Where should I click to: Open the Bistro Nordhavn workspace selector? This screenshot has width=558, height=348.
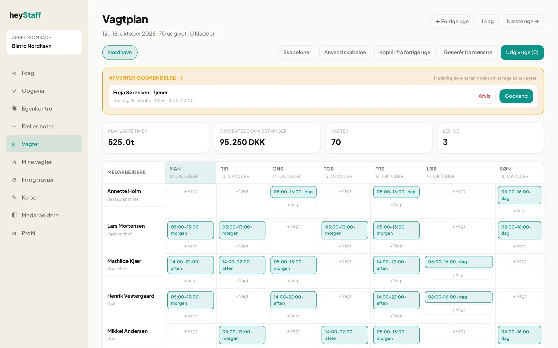point(44,42)
